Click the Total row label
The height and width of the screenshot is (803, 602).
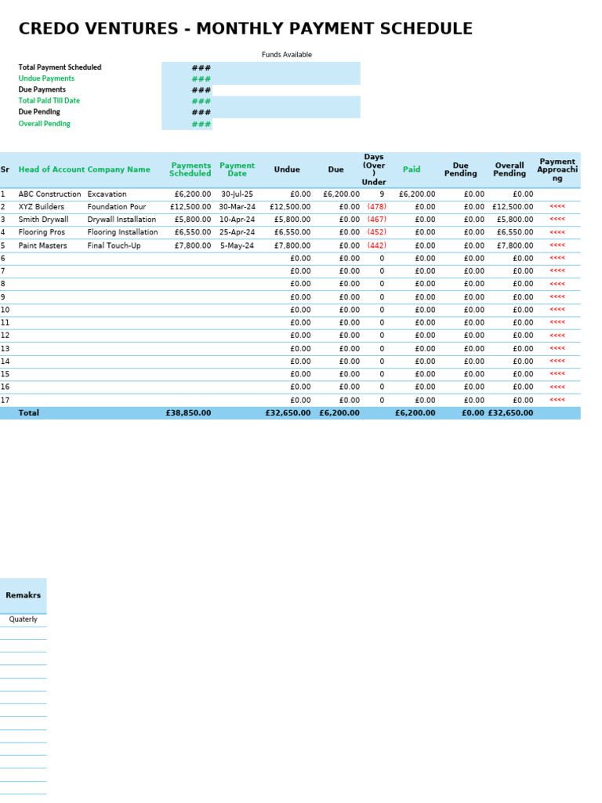pyautogui.click(x=29, y=412)
